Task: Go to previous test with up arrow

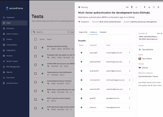Action: (x=145, y=7)
